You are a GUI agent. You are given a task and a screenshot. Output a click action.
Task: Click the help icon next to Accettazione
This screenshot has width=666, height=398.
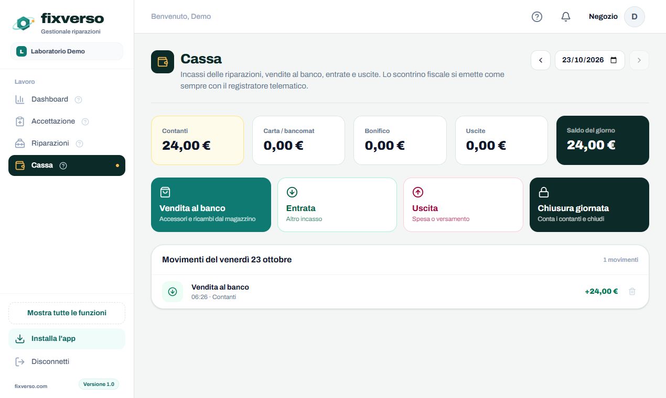85,121
